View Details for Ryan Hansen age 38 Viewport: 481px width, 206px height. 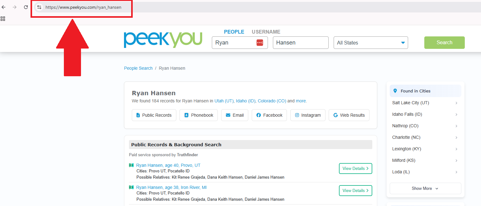(355, 190)
